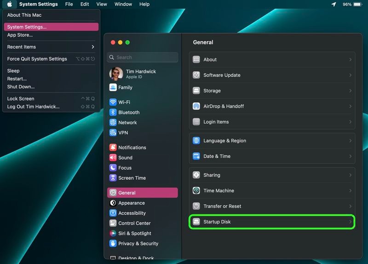Choose About This Mac from Apple menu
The image size is (368, 264).
(x=51, y=15)
